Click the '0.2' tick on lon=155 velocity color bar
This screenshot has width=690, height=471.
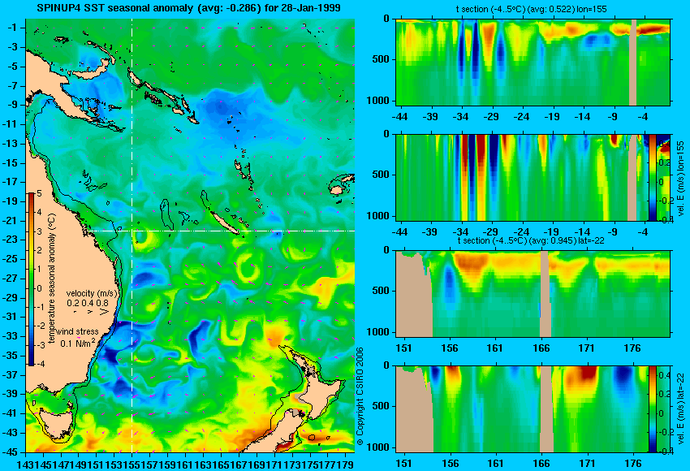click(x=664, y=162)
